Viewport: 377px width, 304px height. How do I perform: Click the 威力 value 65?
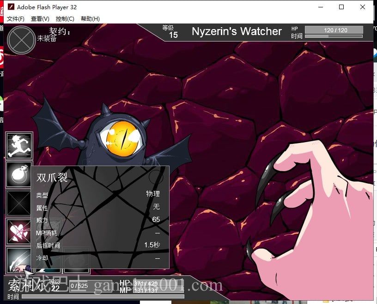(x=156, y=219)
